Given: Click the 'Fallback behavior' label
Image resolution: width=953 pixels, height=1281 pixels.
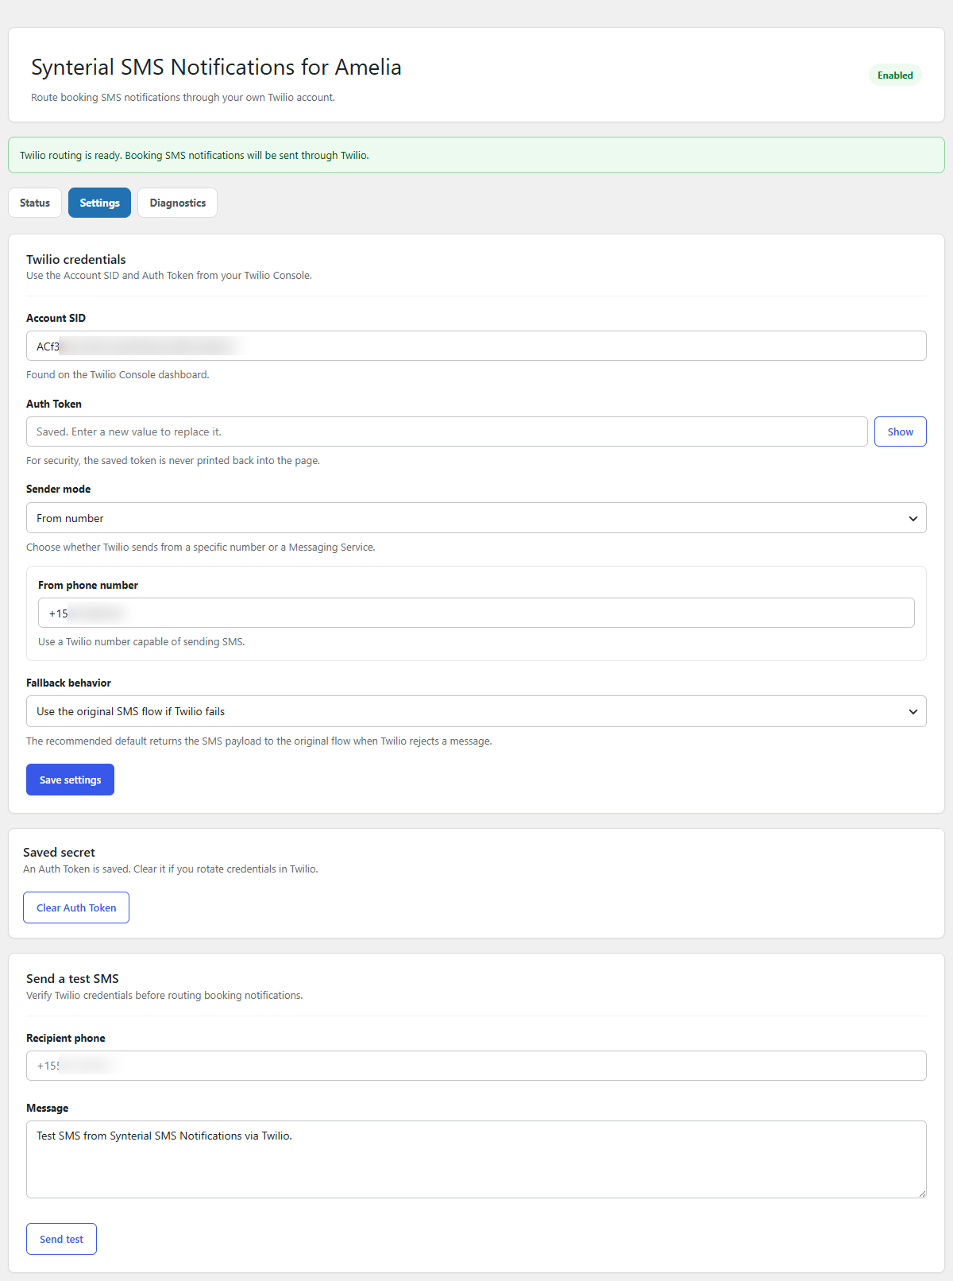Looking at the screenshot, I should pyautogui.click(x=68, y=683).
